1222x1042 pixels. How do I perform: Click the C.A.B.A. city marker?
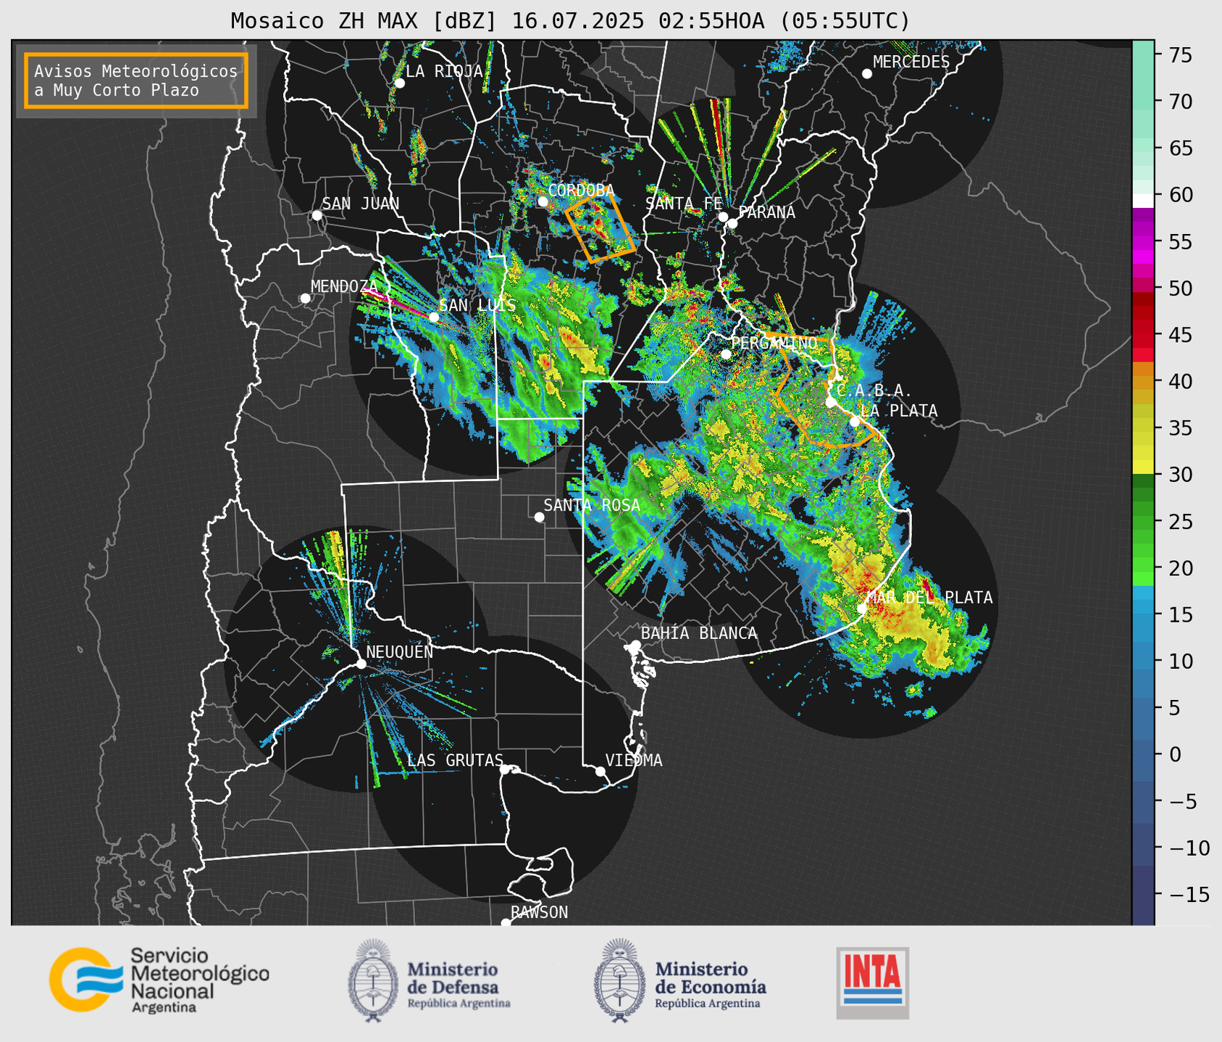831,402
